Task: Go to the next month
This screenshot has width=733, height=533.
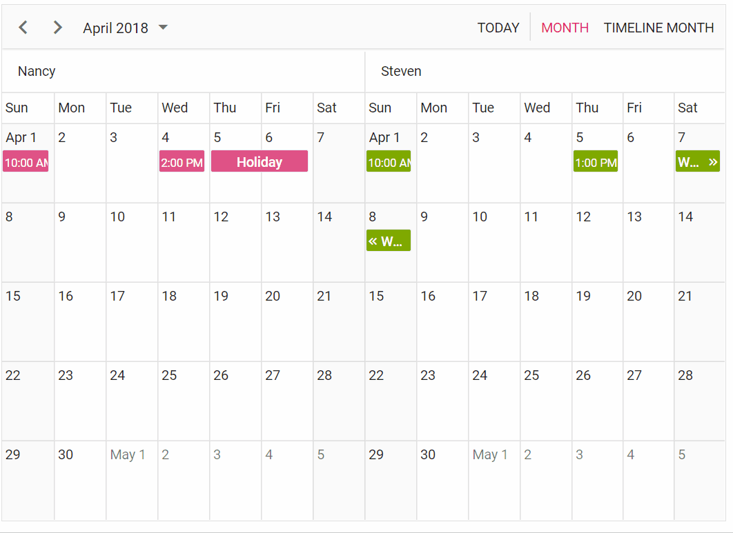Action: coord(57,28)
